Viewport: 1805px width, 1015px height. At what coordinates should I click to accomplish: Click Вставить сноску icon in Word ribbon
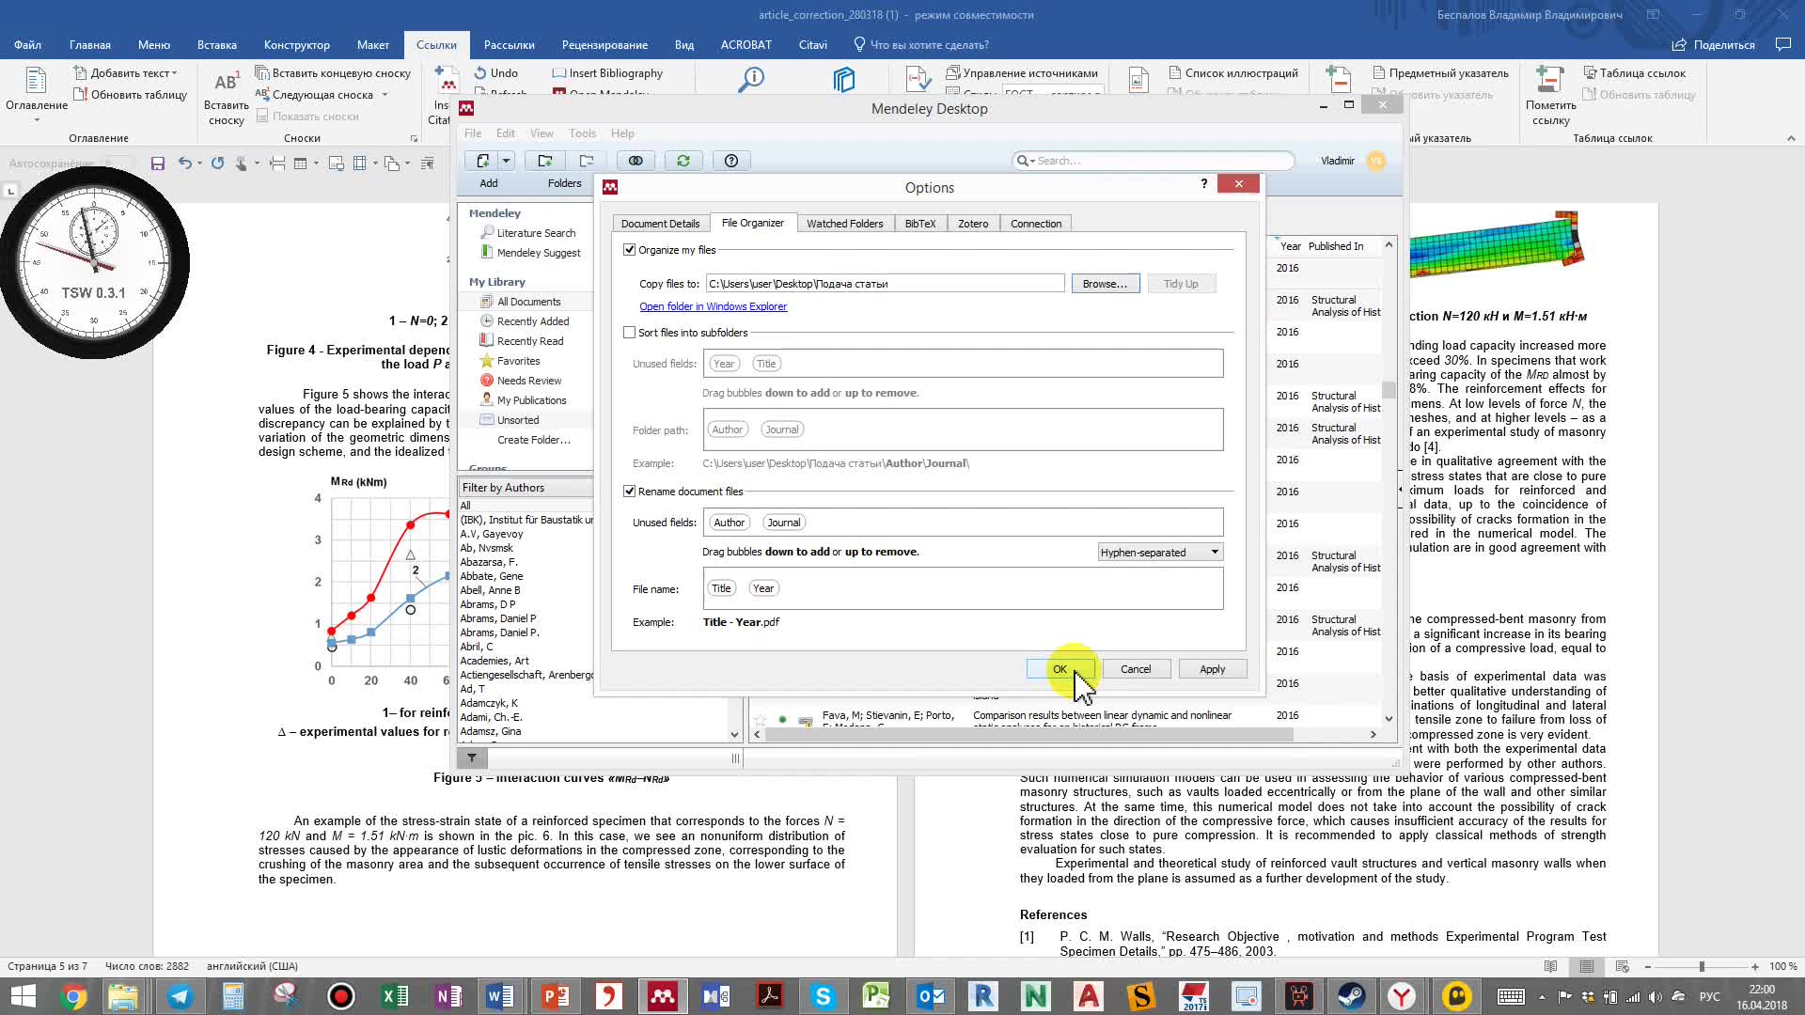pos(227,96)
